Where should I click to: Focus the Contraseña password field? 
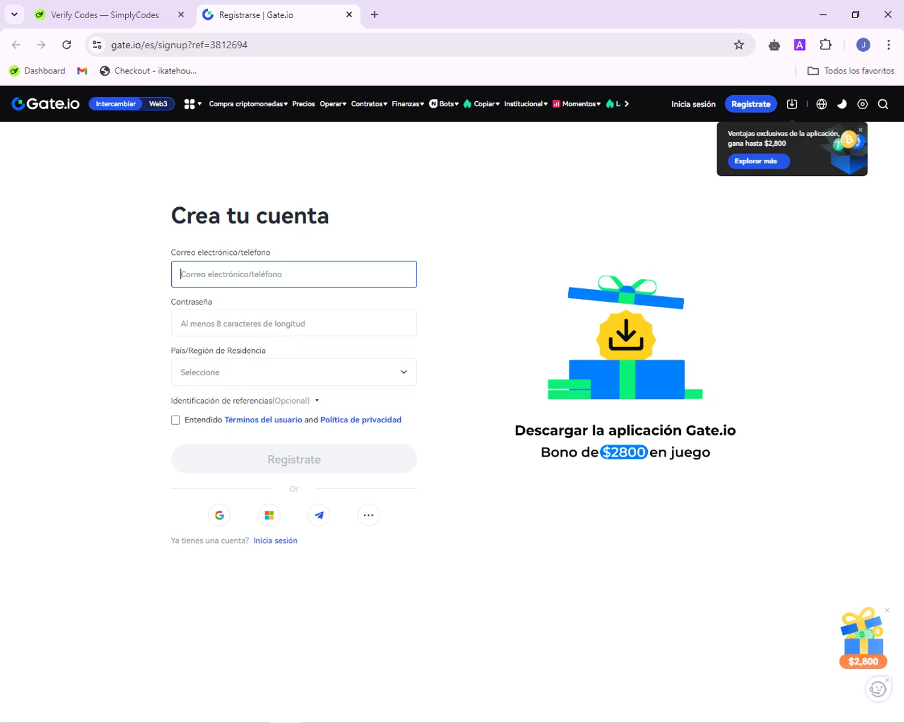click(x=294, y=324)
